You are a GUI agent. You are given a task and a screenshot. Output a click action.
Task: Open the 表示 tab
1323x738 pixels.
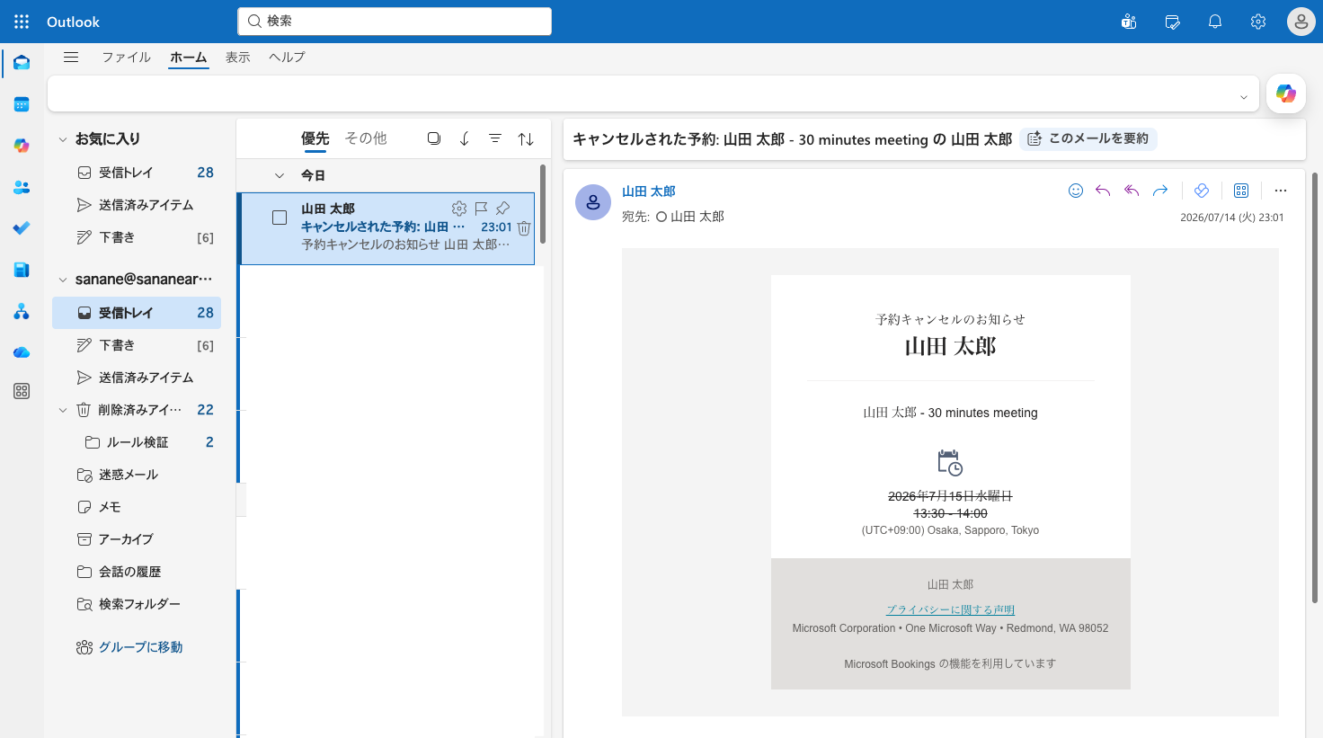238,57
